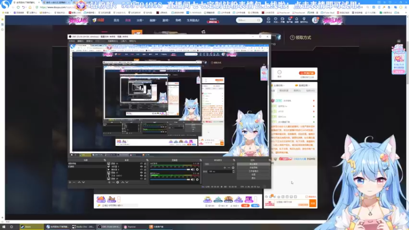This screenshot has height=230, width=409.
Task: Go to browser home page icon
Action: 30,7
